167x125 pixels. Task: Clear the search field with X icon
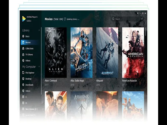point(142,19)
